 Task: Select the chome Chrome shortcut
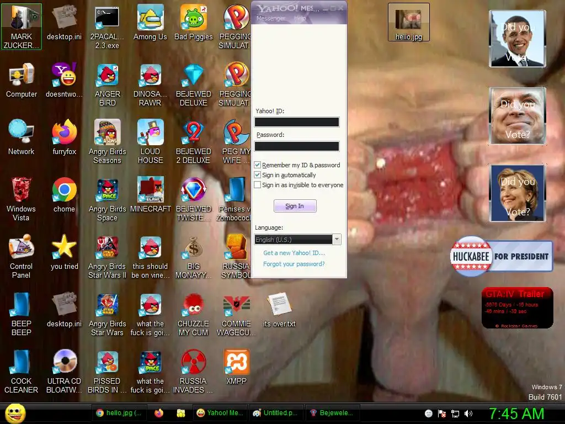coord(65,195)
